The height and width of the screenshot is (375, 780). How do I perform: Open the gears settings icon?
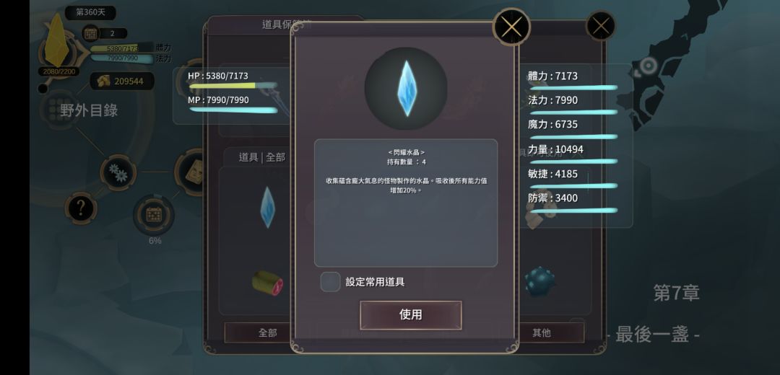pyautogui.click(x=118, y=172)
